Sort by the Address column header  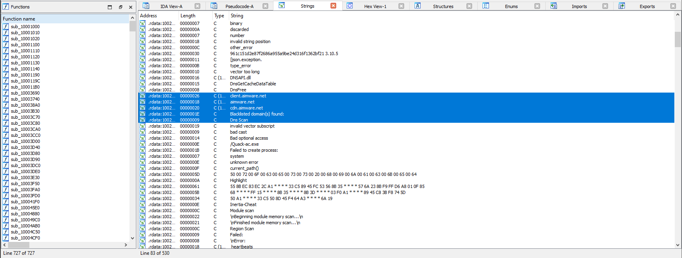pyautogui.click(x=148, y=16)
